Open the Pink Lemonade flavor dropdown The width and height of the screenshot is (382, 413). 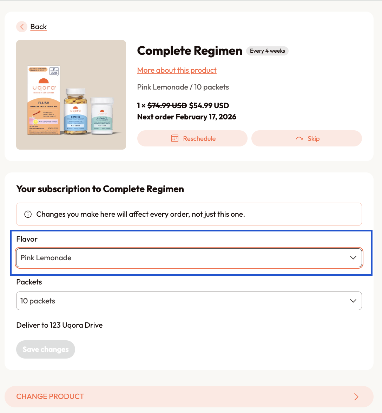click(189, 258)
